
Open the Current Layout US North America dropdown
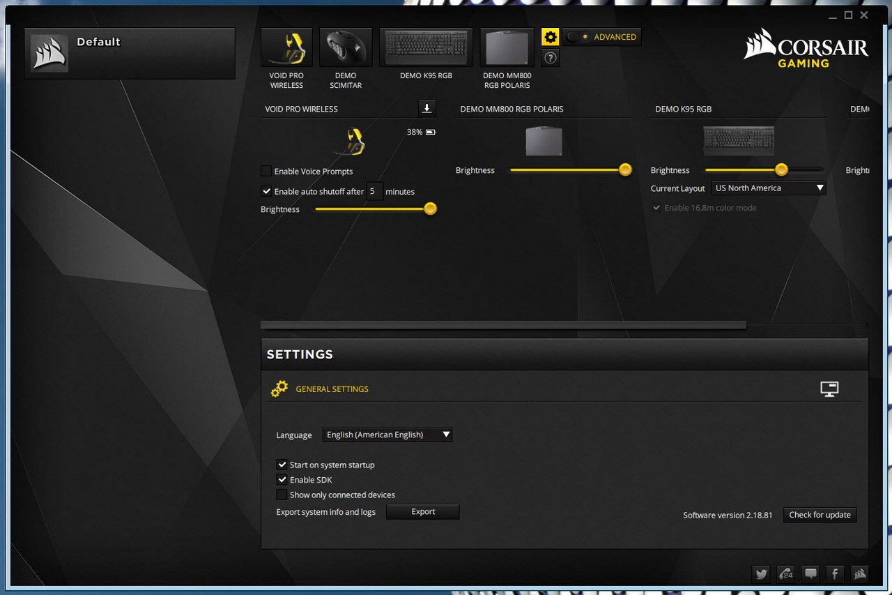[x=769, y=188]
